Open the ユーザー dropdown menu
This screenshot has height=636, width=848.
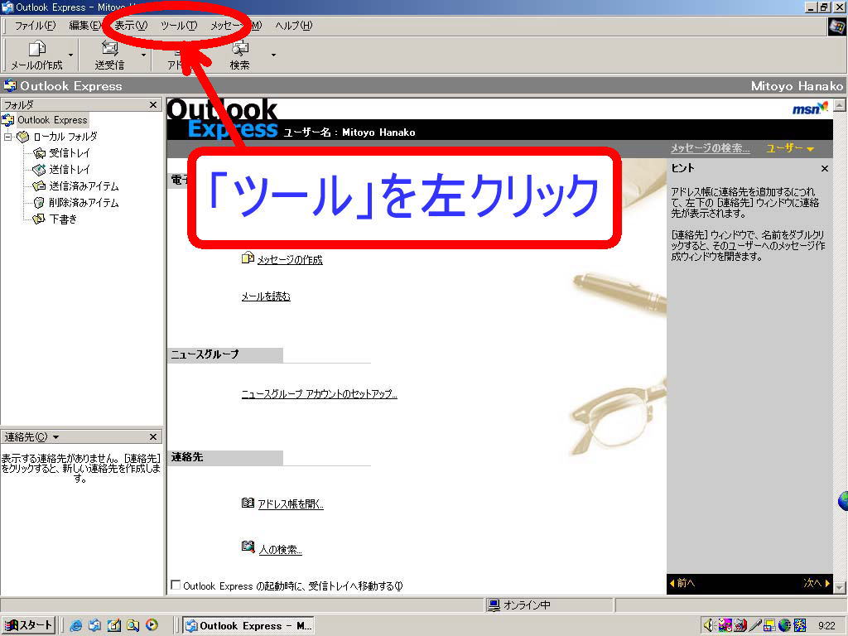(790, 148)
